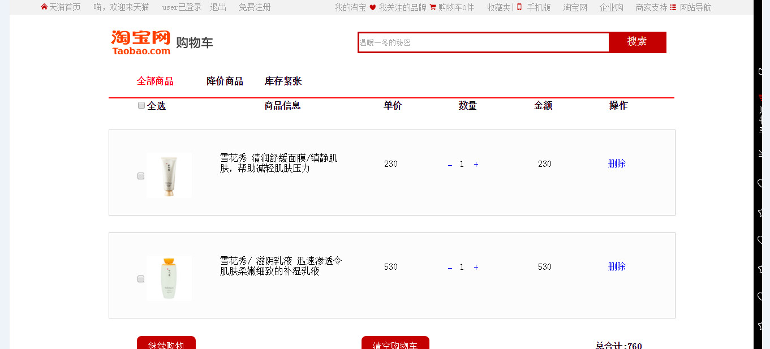This screenshot has width=770, height=349.
Task: Open the 清润舒缓面膜 product thumbnail
Action: tap(169, 175)
